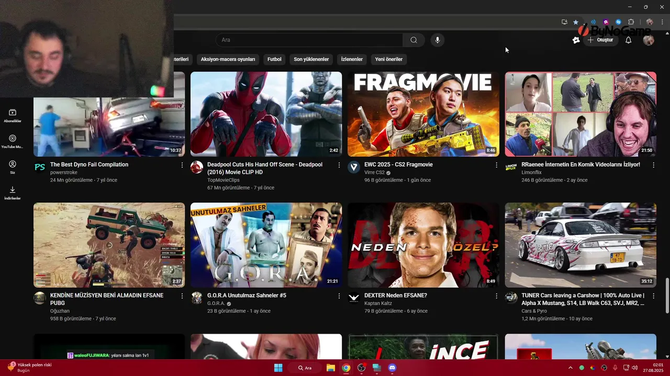Open Oğuzhan channel avatar
The height and width of the screenshot is (376, 670).
pyautogui.click(x=40, y=298)
